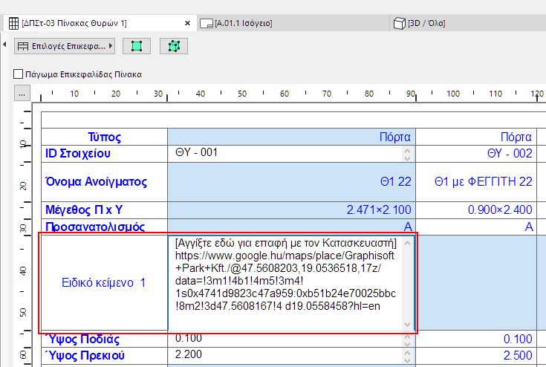Click the 3D cube icon on the 3D tab
This screenshot has width=546, height=367.
(x=400, y=23)
